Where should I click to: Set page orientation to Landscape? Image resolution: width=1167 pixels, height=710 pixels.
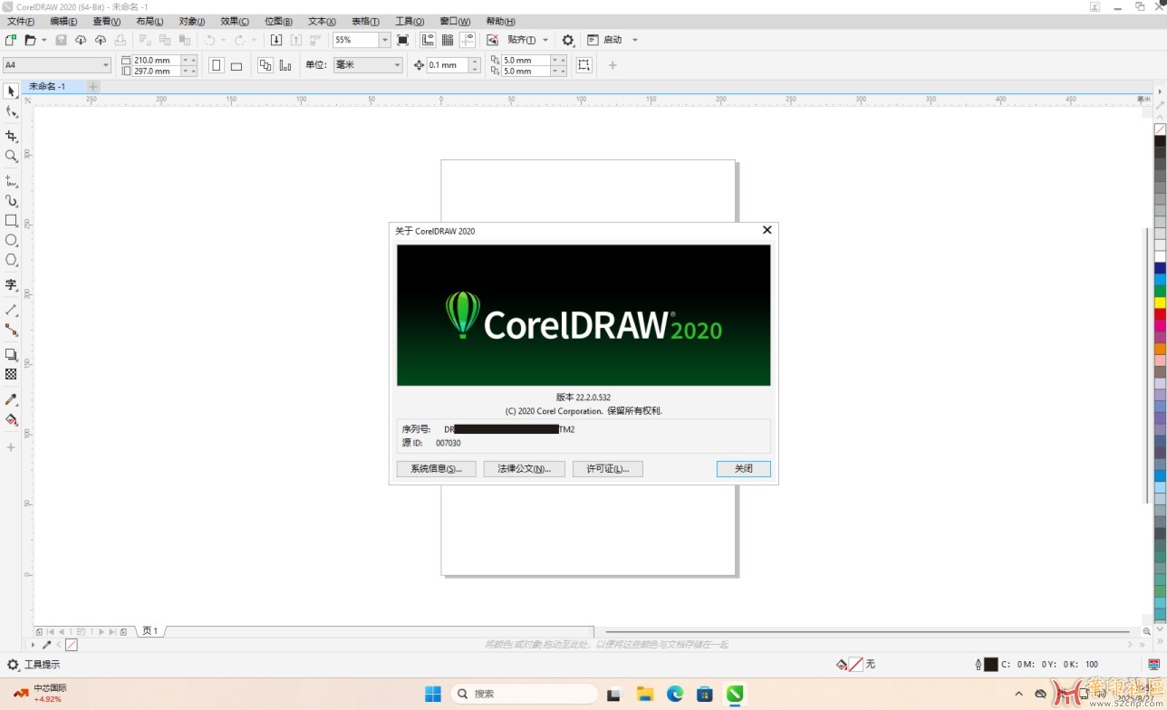click(236, 65)
